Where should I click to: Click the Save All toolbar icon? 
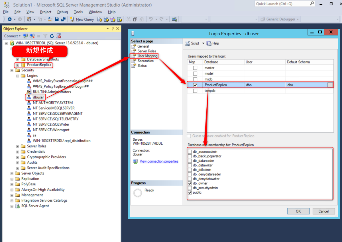[x=63, y=19]
